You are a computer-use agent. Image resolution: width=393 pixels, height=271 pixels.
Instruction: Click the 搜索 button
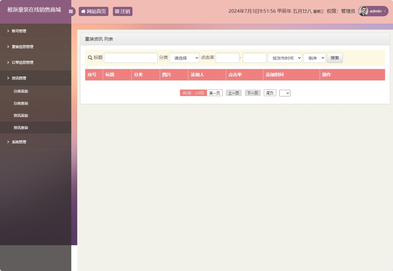coord(334,58)
